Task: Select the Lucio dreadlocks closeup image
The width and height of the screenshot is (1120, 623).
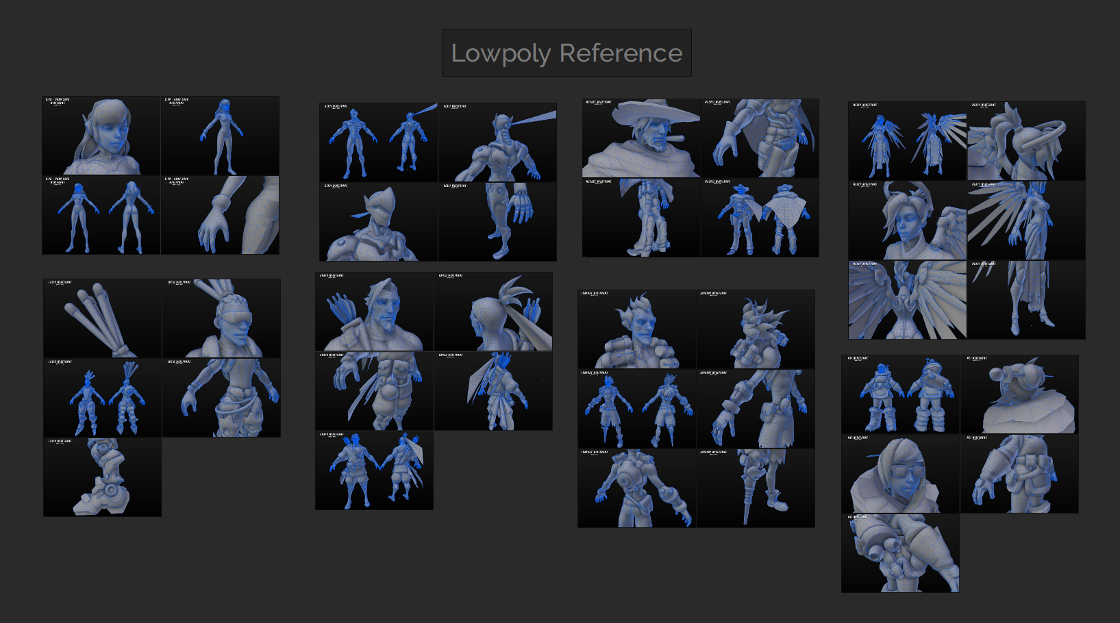Action: click(x=103, y=318)
